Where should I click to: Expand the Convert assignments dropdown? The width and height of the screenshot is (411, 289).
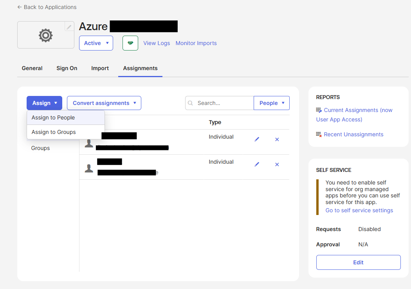pos(104,103)
